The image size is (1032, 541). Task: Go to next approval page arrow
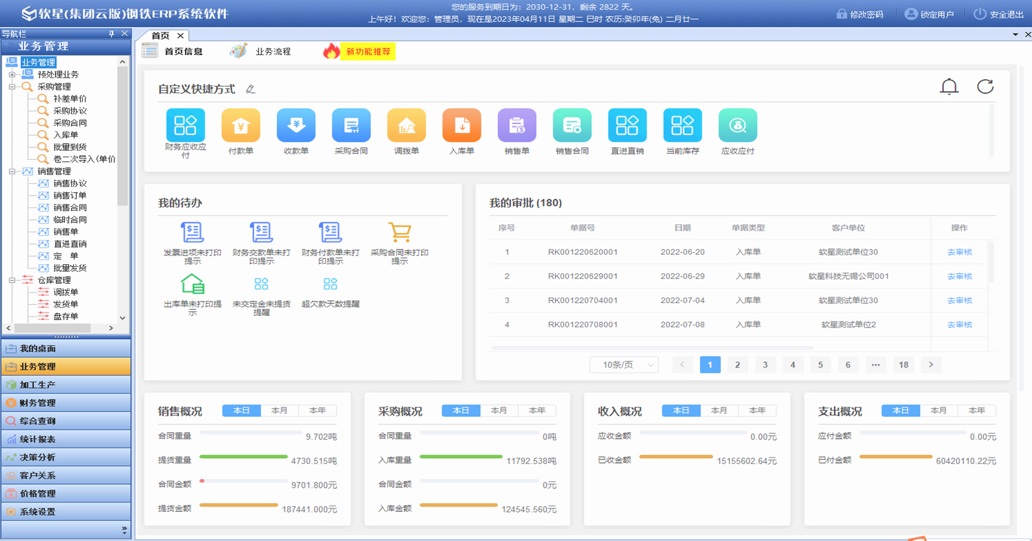(931, 365)
